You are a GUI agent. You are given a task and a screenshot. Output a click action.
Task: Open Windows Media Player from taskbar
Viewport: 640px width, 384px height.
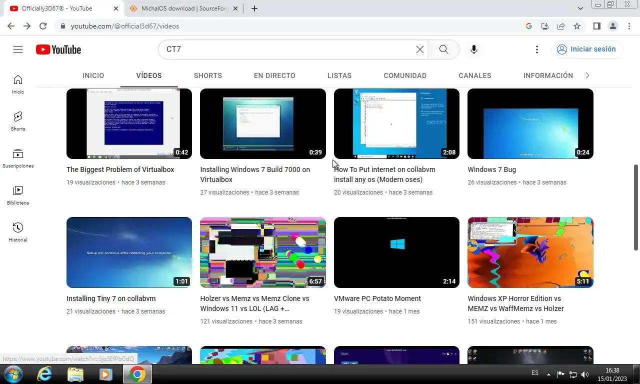tap(105, 374)
